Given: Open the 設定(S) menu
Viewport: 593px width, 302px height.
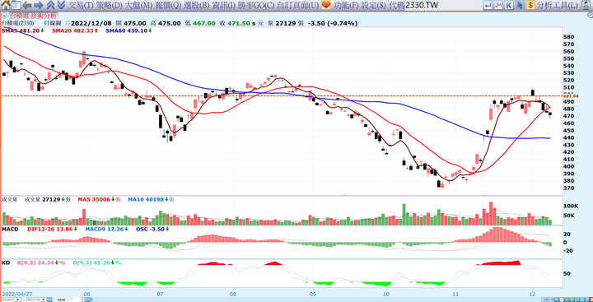Looking at the screenshot, I should (373, 5).
